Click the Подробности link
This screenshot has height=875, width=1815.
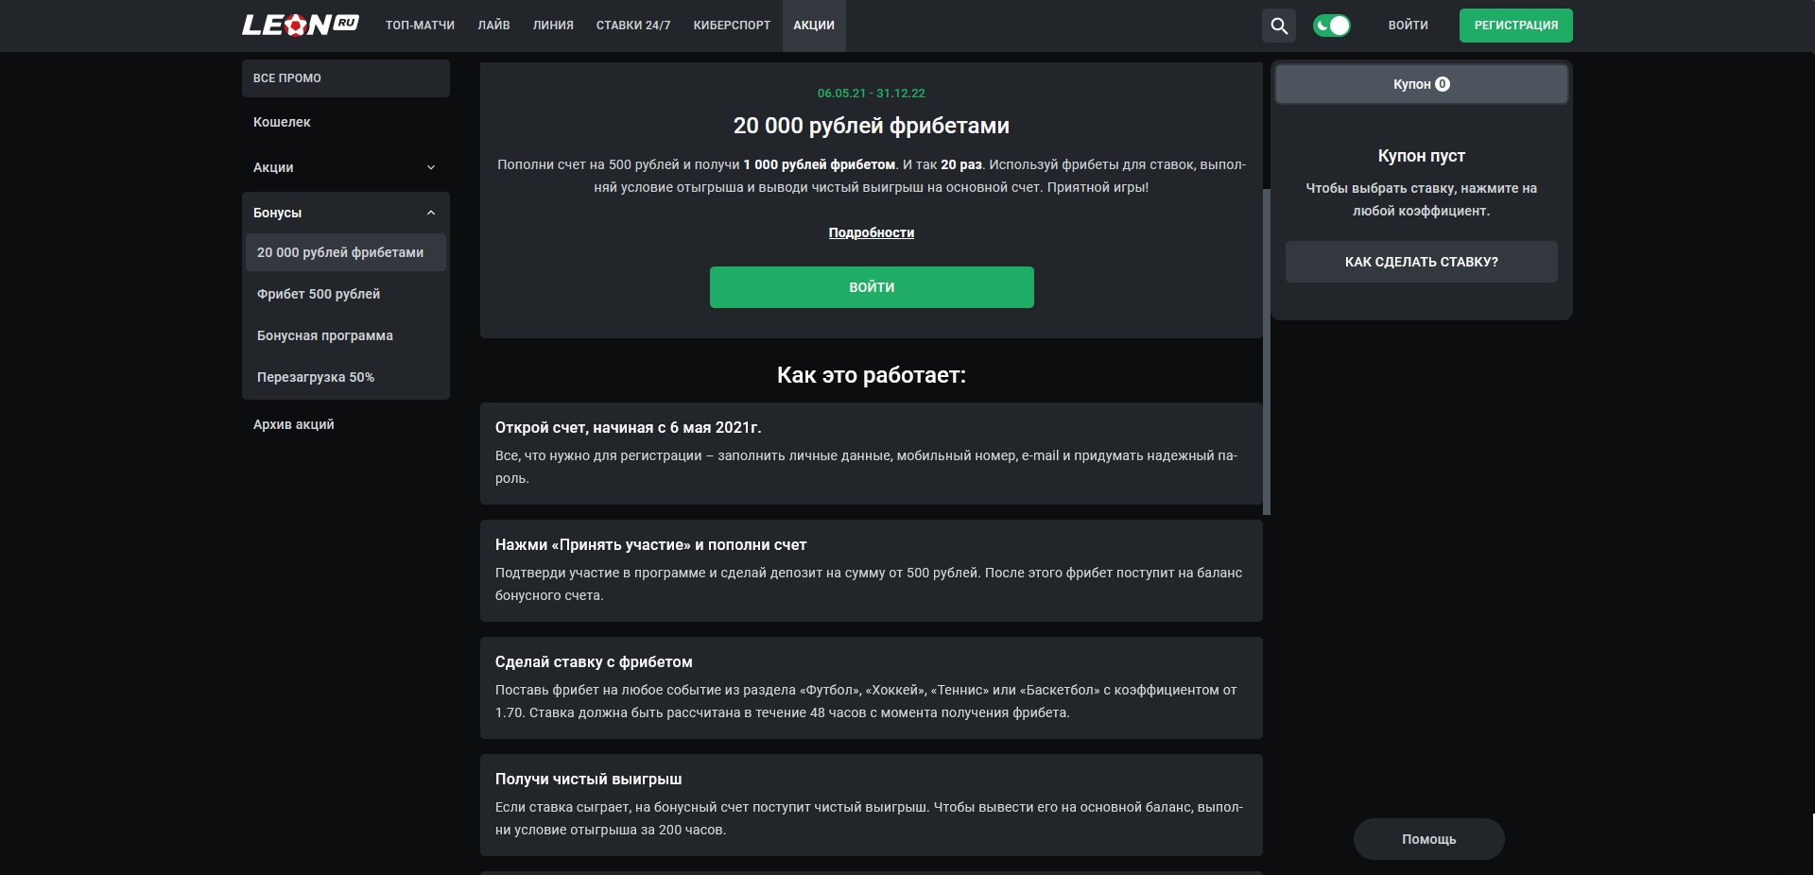(872, 232)
